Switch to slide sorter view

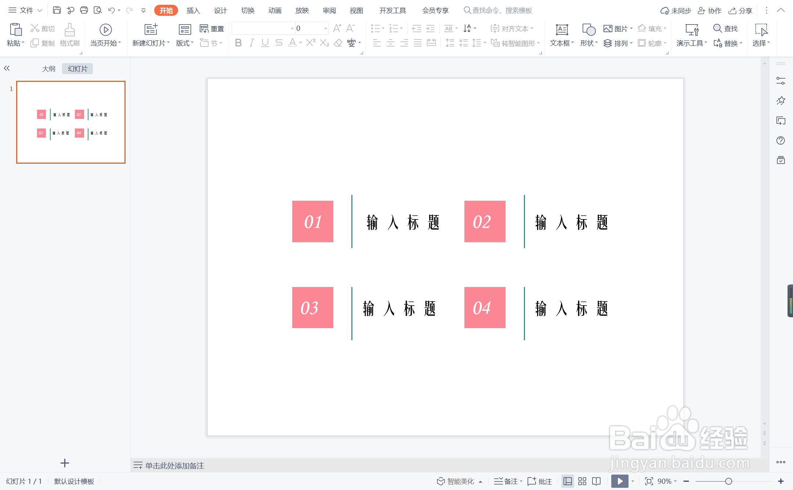pyautogui.click(x=582, y=481)
